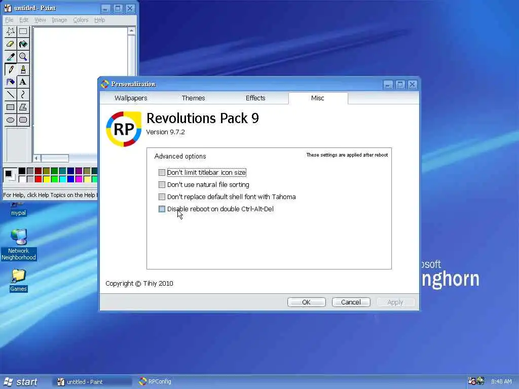Screen dimensions: 519x389
Task: Open the Themes tab
Action: [x=193, y=98]
